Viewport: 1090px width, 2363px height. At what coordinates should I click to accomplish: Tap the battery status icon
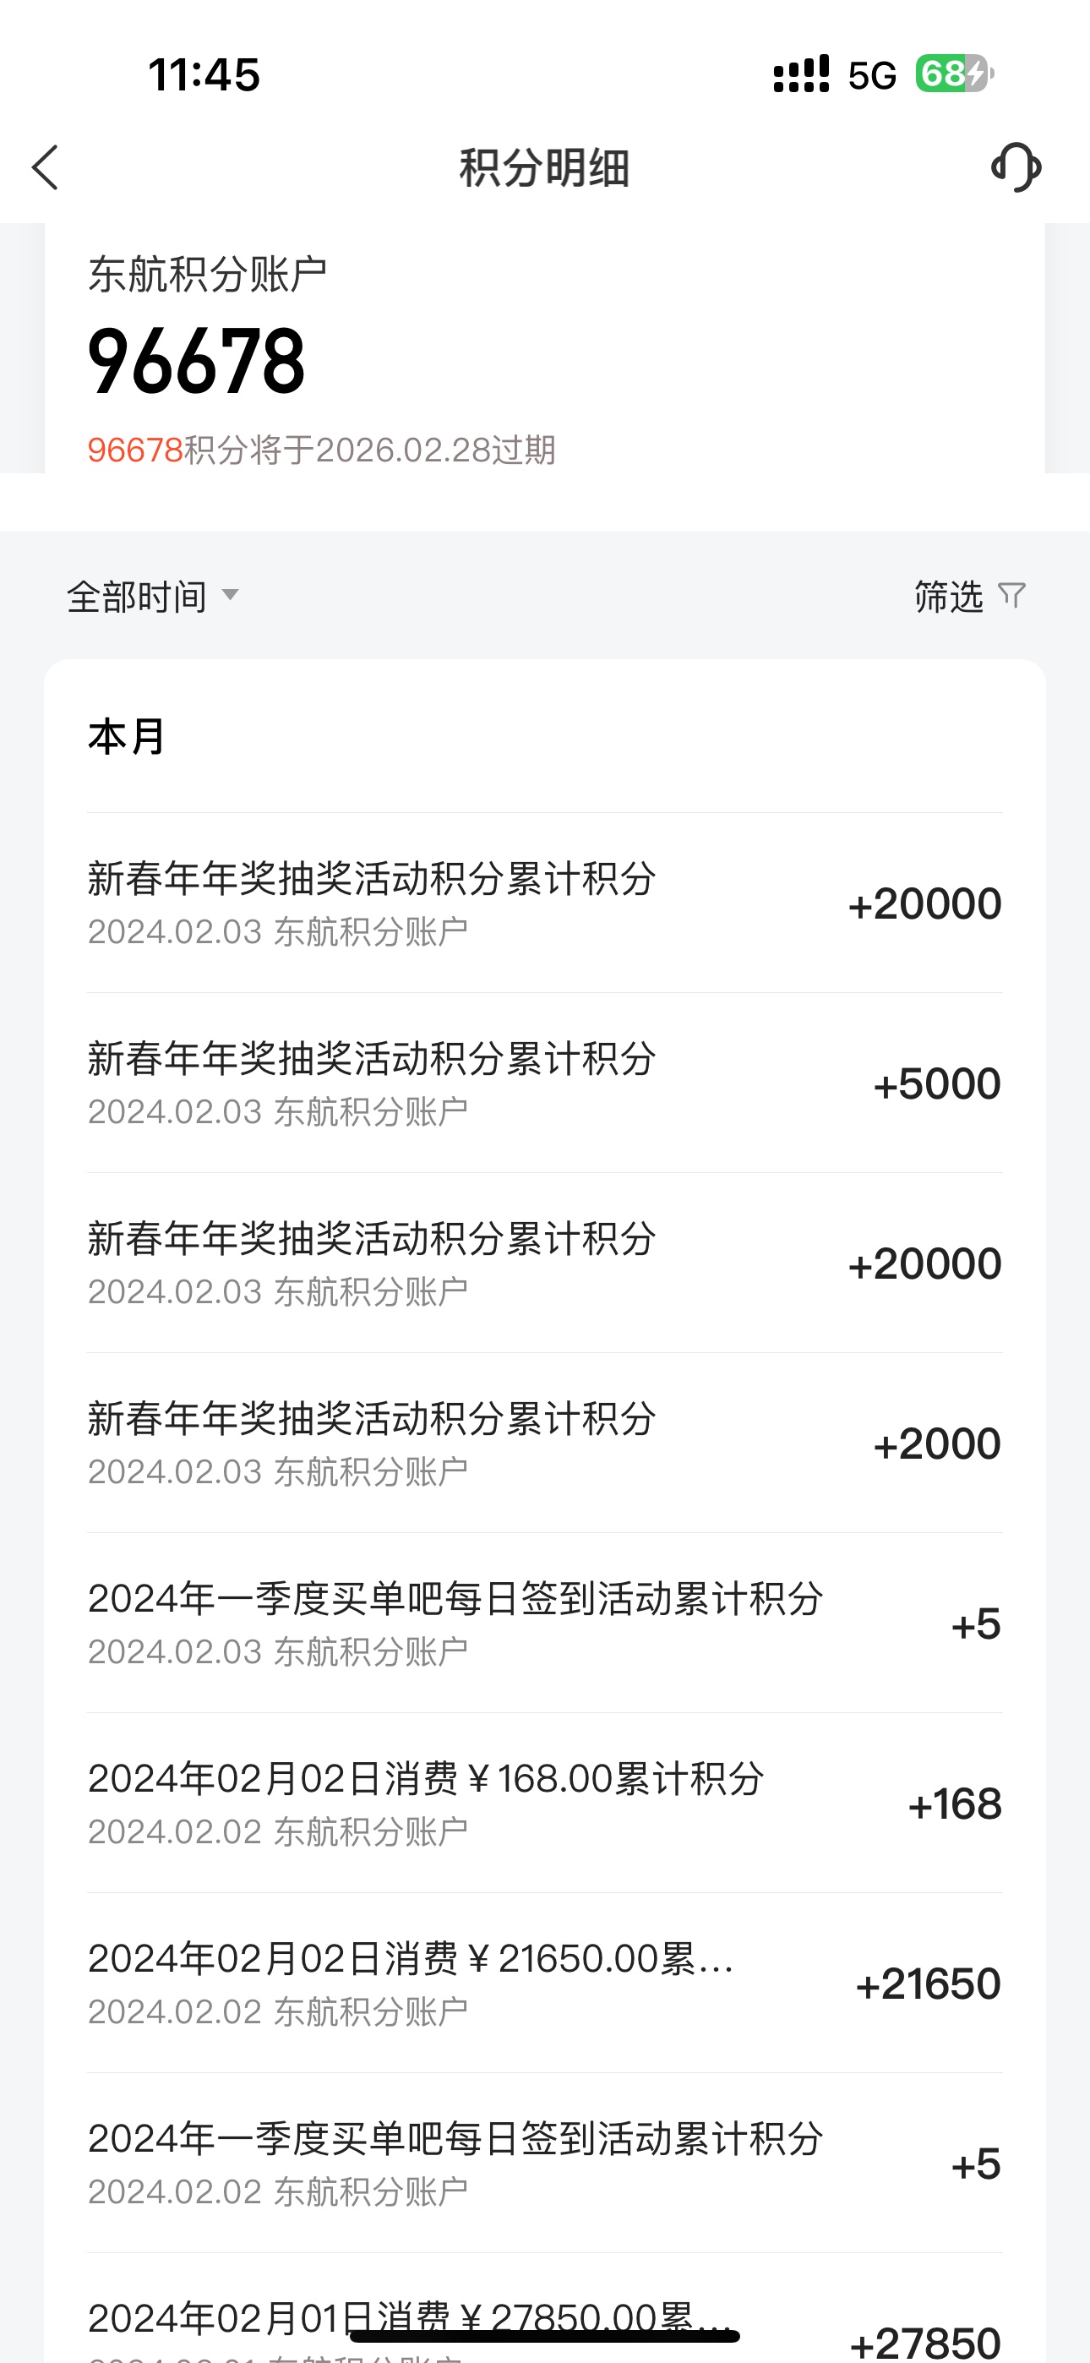point(954,74)
